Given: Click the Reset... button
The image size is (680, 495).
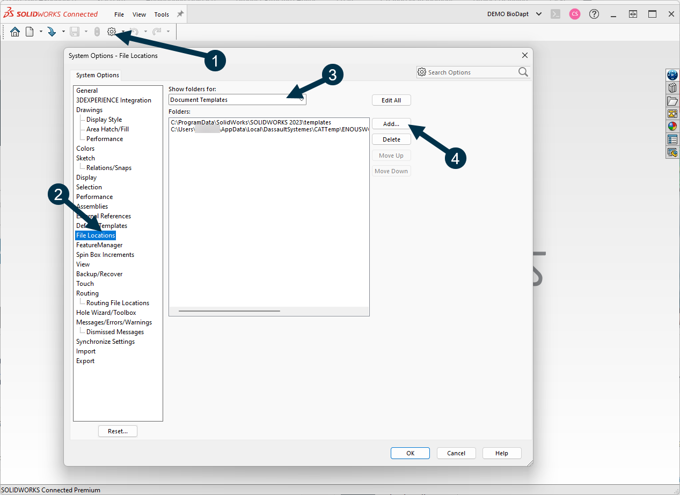Looking at the screenshot, I should [x=118, y=431].
